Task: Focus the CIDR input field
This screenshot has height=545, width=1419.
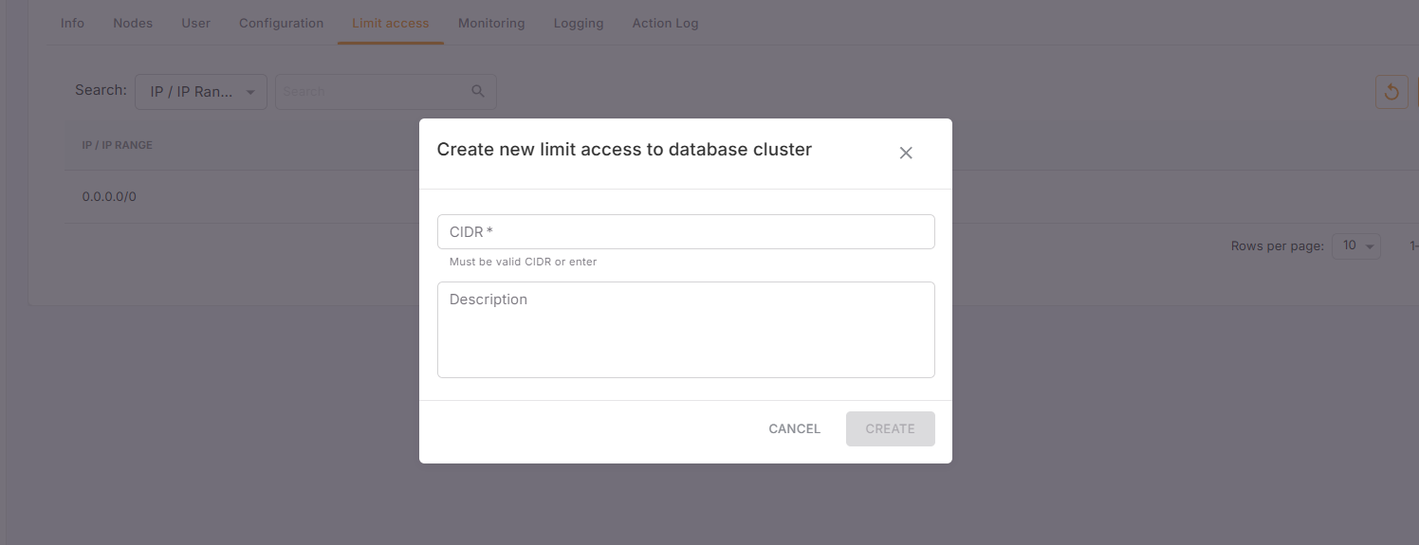Action: pyautogui.click(x=686, y=232)
